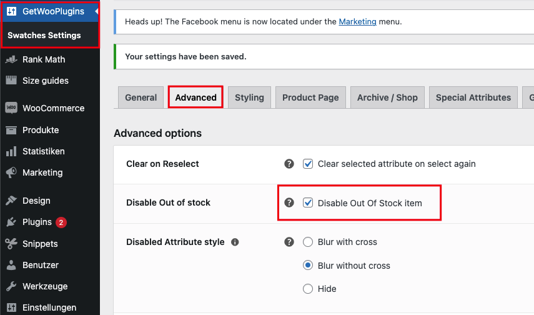This screenshot has height=315, width=534.
Task: Collapse the GetWooPlugins menu arrow
Action: tap(97, 11)
